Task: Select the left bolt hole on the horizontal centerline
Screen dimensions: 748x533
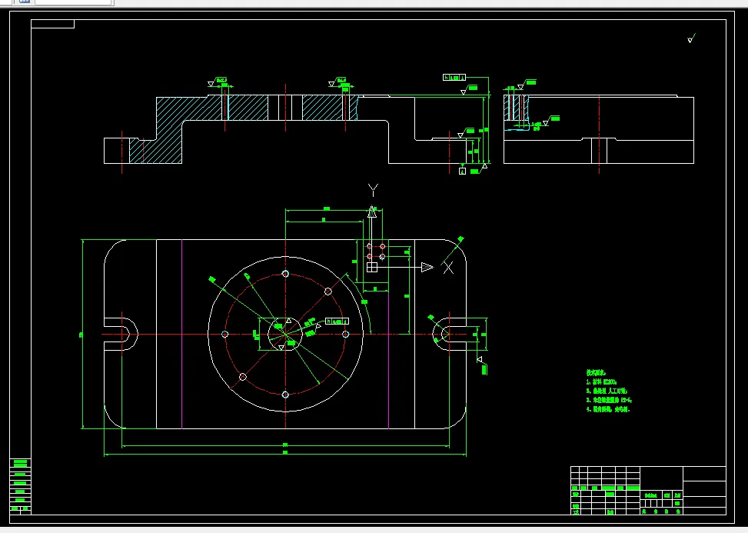Action: click(224, 334)
